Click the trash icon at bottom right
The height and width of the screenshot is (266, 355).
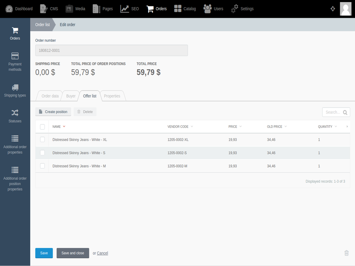[347, 253]
